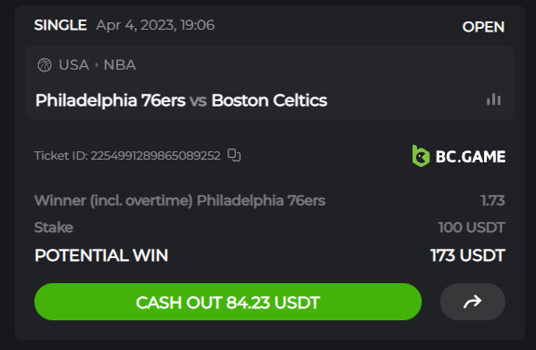Copy the ticket ID with copy icon
The image size is (536, 350).
[234, 155]
